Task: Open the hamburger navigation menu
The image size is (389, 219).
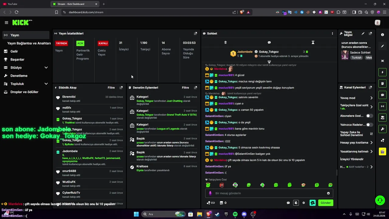Action: 6,23
